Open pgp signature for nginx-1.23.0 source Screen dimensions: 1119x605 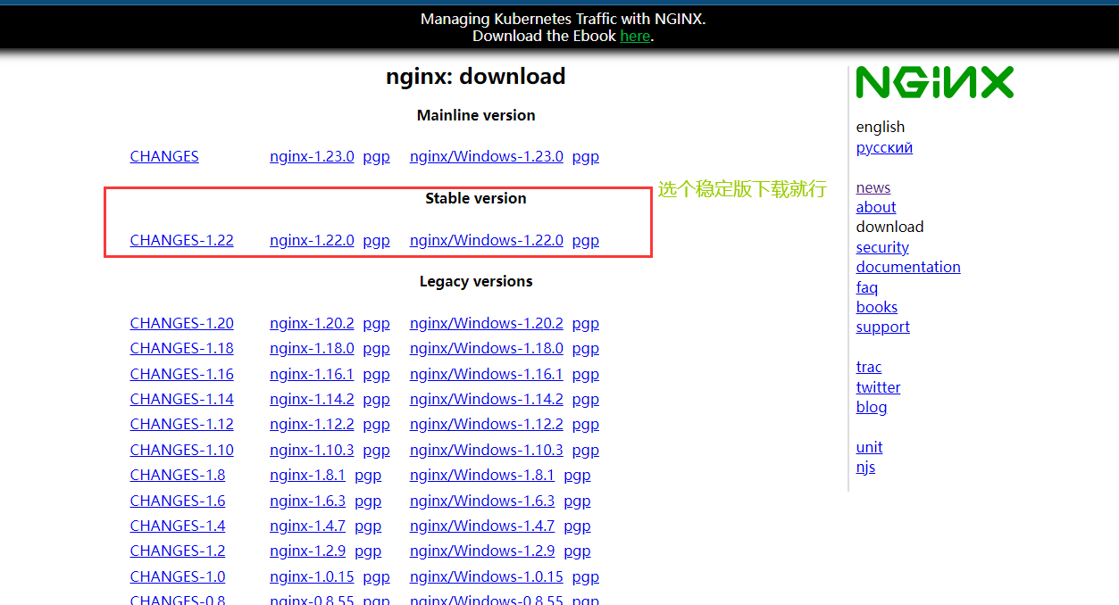coord(376,157)
